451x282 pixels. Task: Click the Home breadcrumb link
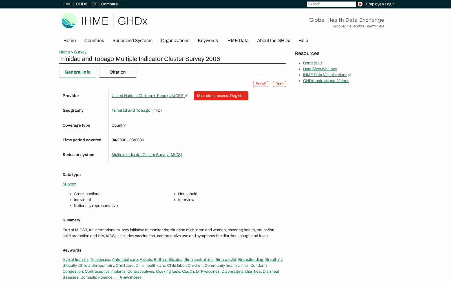(x=65, y=52)
